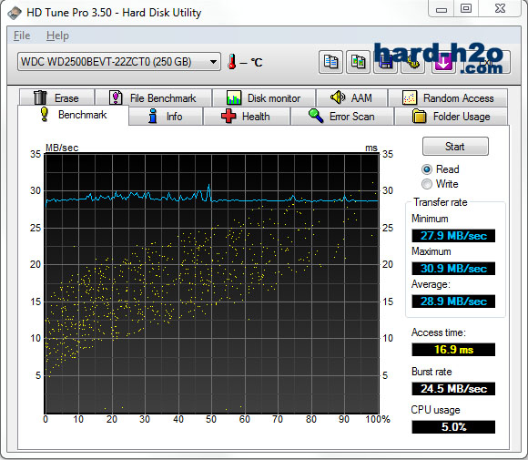Open the Erase tab with trash icon

coord(56,98)
